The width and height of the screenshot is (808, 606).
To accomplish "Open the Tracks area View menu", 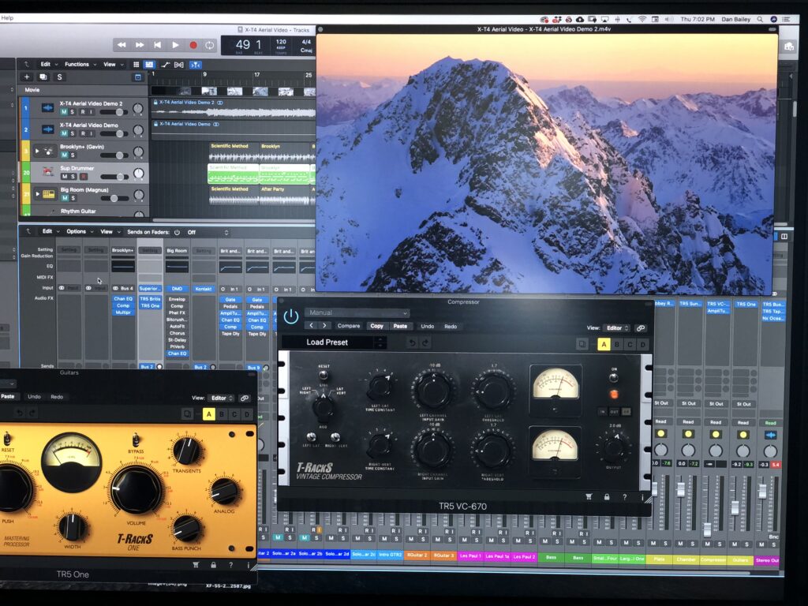I will (x=113, y=65).
